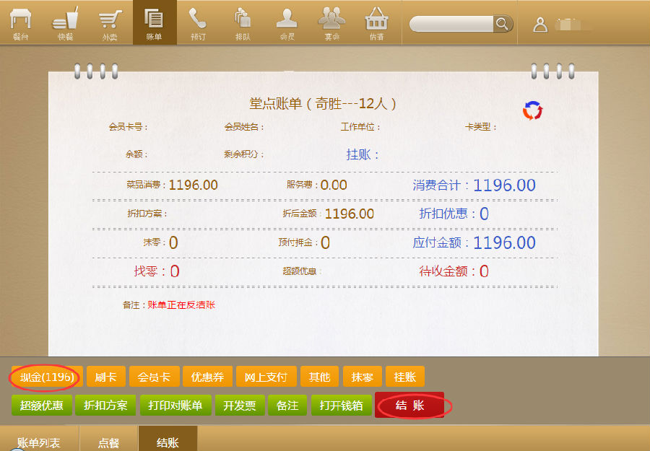Open the 会员 member icon
The width and height of the screenshot is (650, 451).
(287, 22)
